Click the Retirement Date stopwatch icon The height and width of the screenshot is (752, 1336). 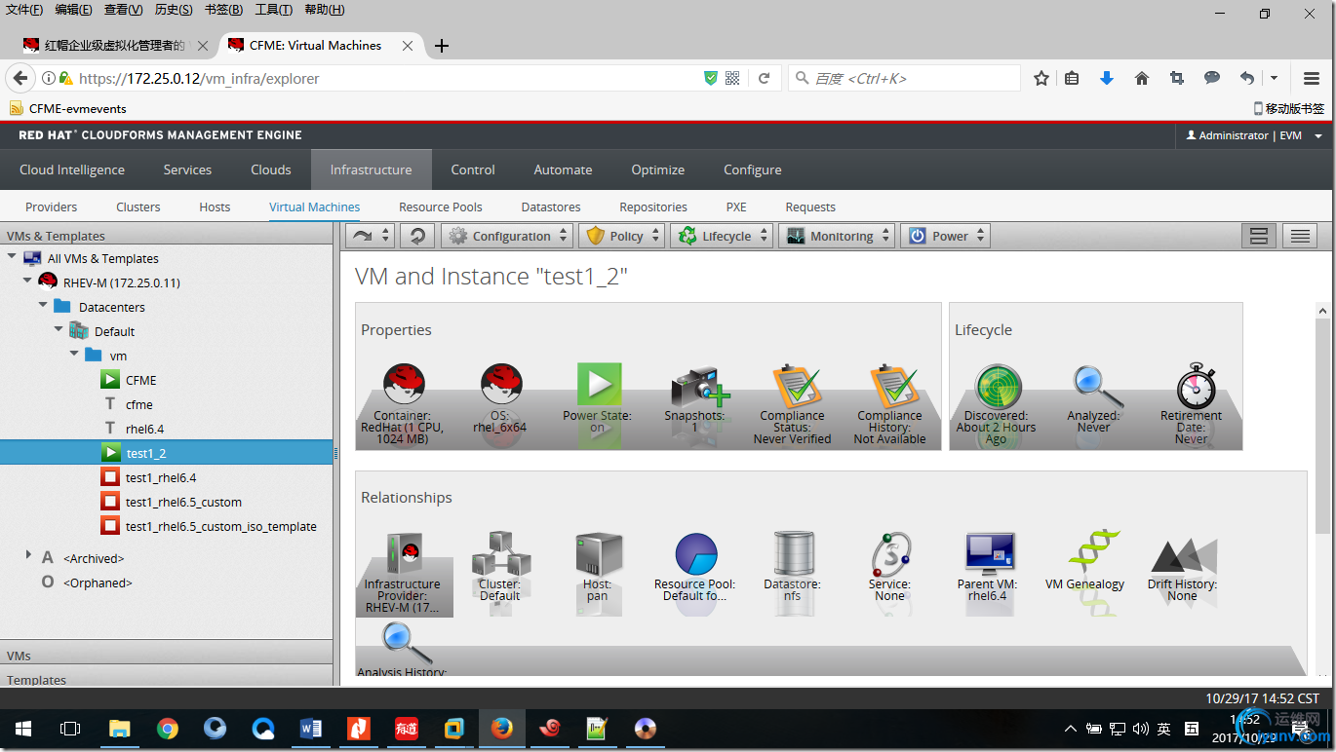pos(1194,387)
